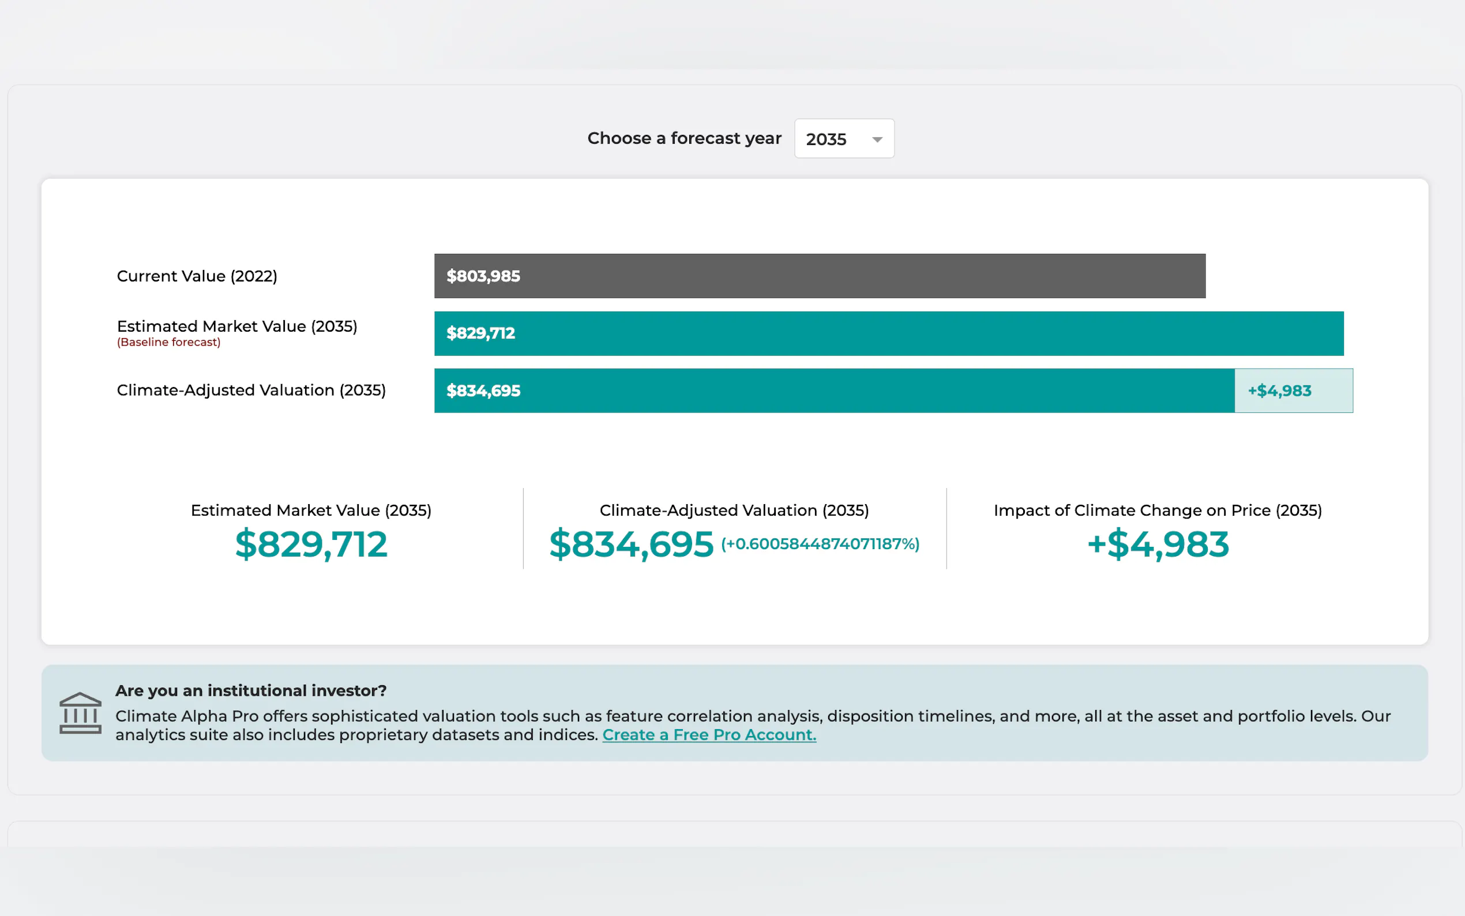Click the Current Value (2022) label
The width and height of the screenshot is (1465, 916).
click(x=197, y=276)
